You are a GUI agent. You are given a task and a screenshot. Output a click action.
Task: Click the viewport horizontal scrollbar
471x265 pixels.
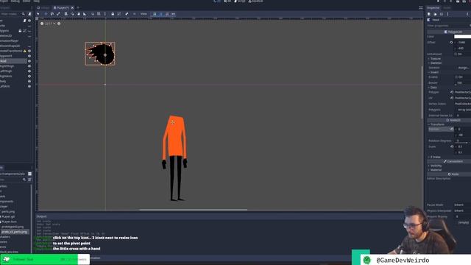point(193,210)
